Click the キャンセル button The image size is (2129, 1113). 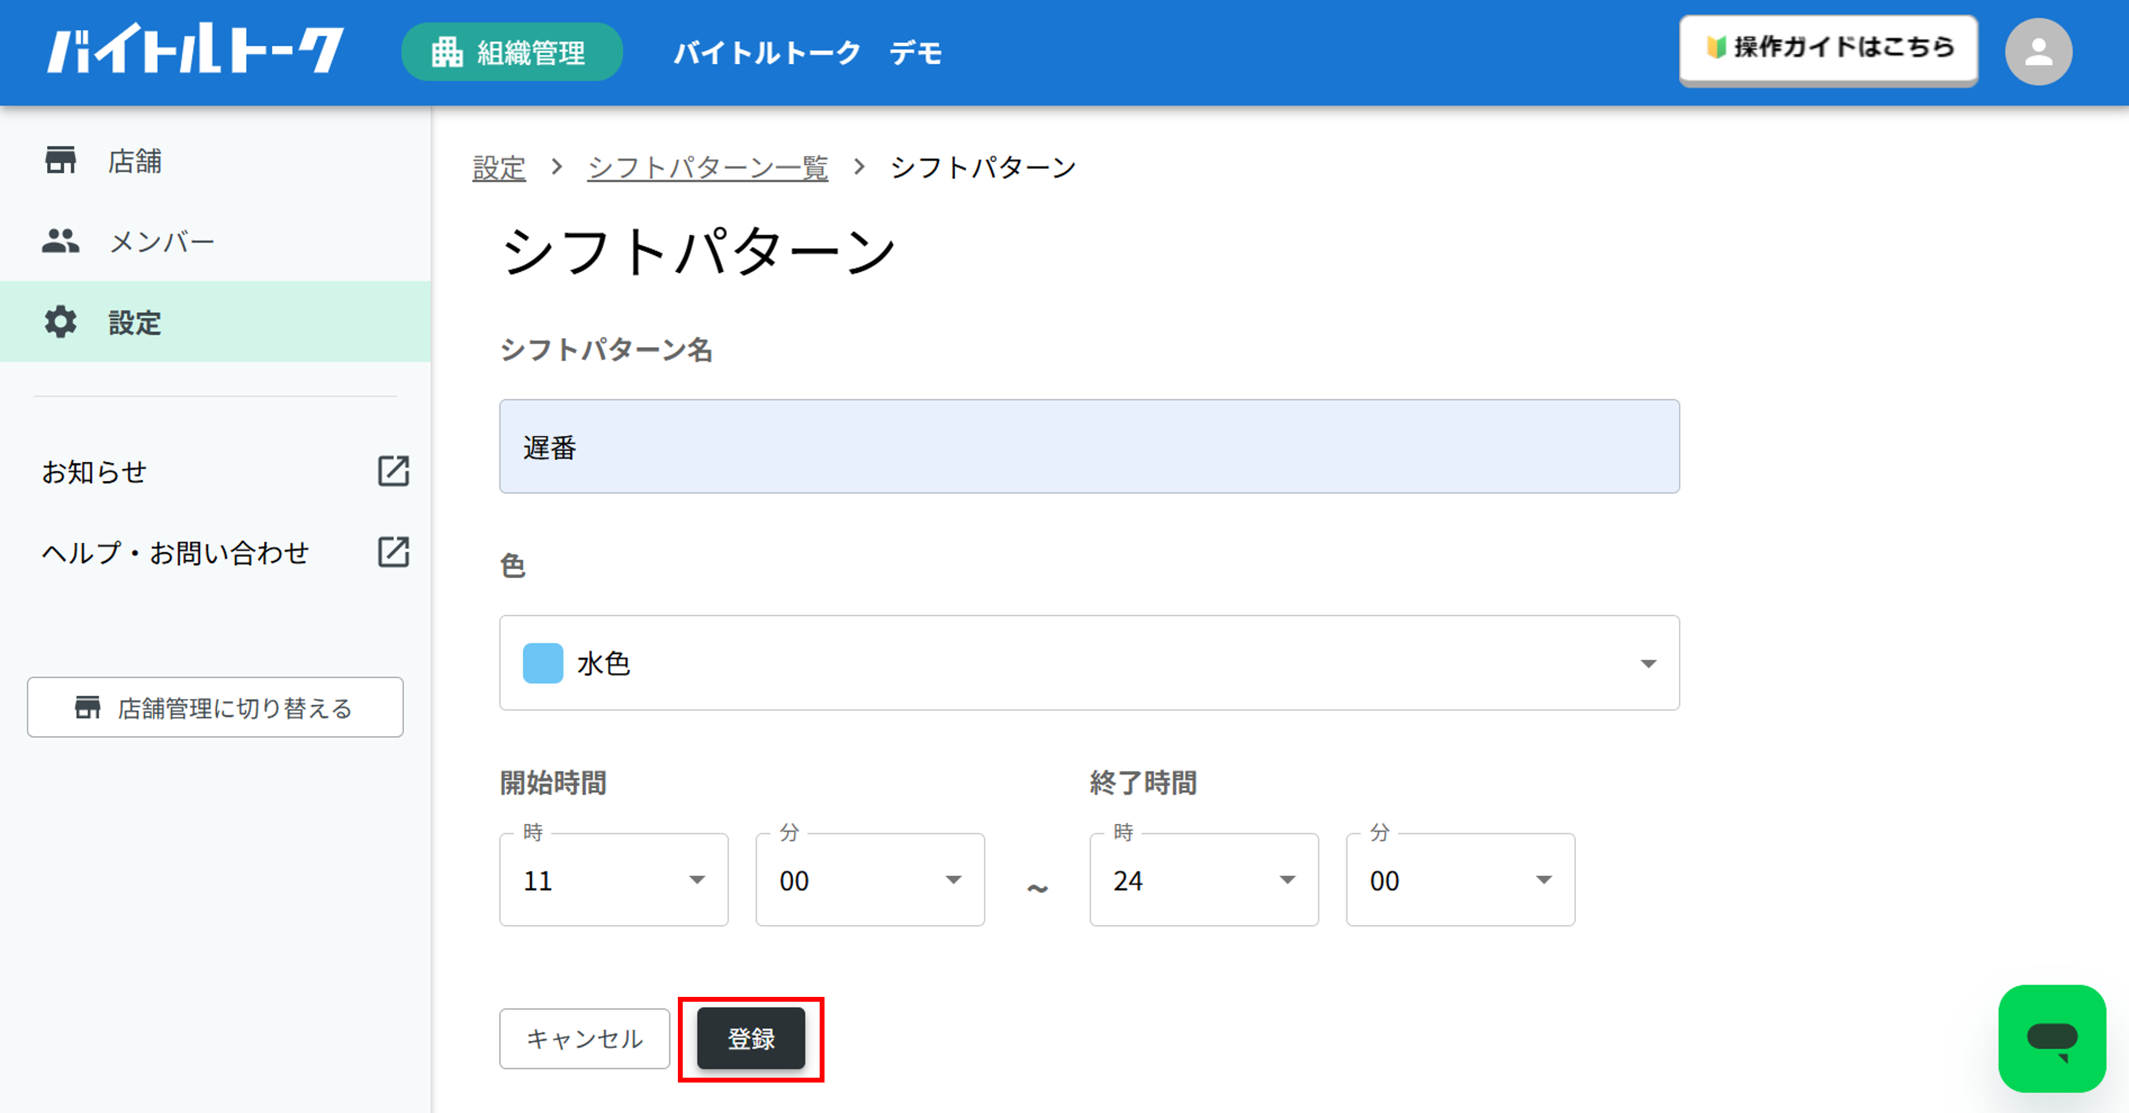click(x=585, y=1039)
